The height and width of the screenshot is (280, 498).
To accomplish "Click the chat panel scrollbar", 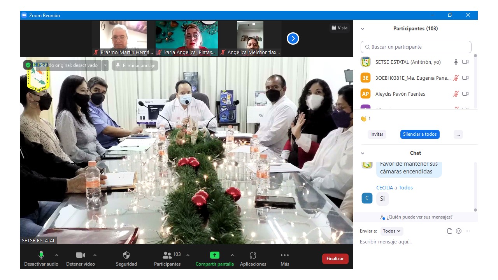I will (x=475, y=187).
